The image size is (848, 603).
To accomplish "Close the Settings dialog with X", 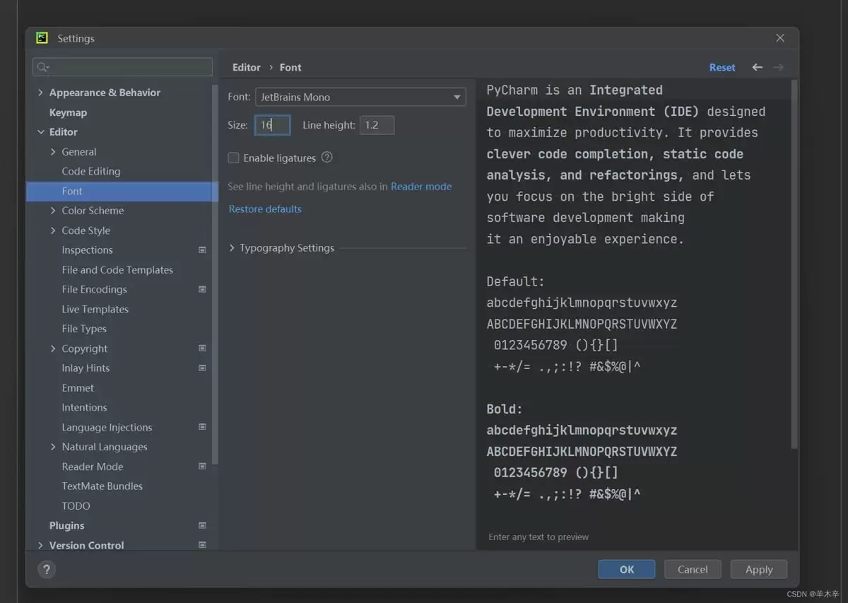I will pos(779,38).
